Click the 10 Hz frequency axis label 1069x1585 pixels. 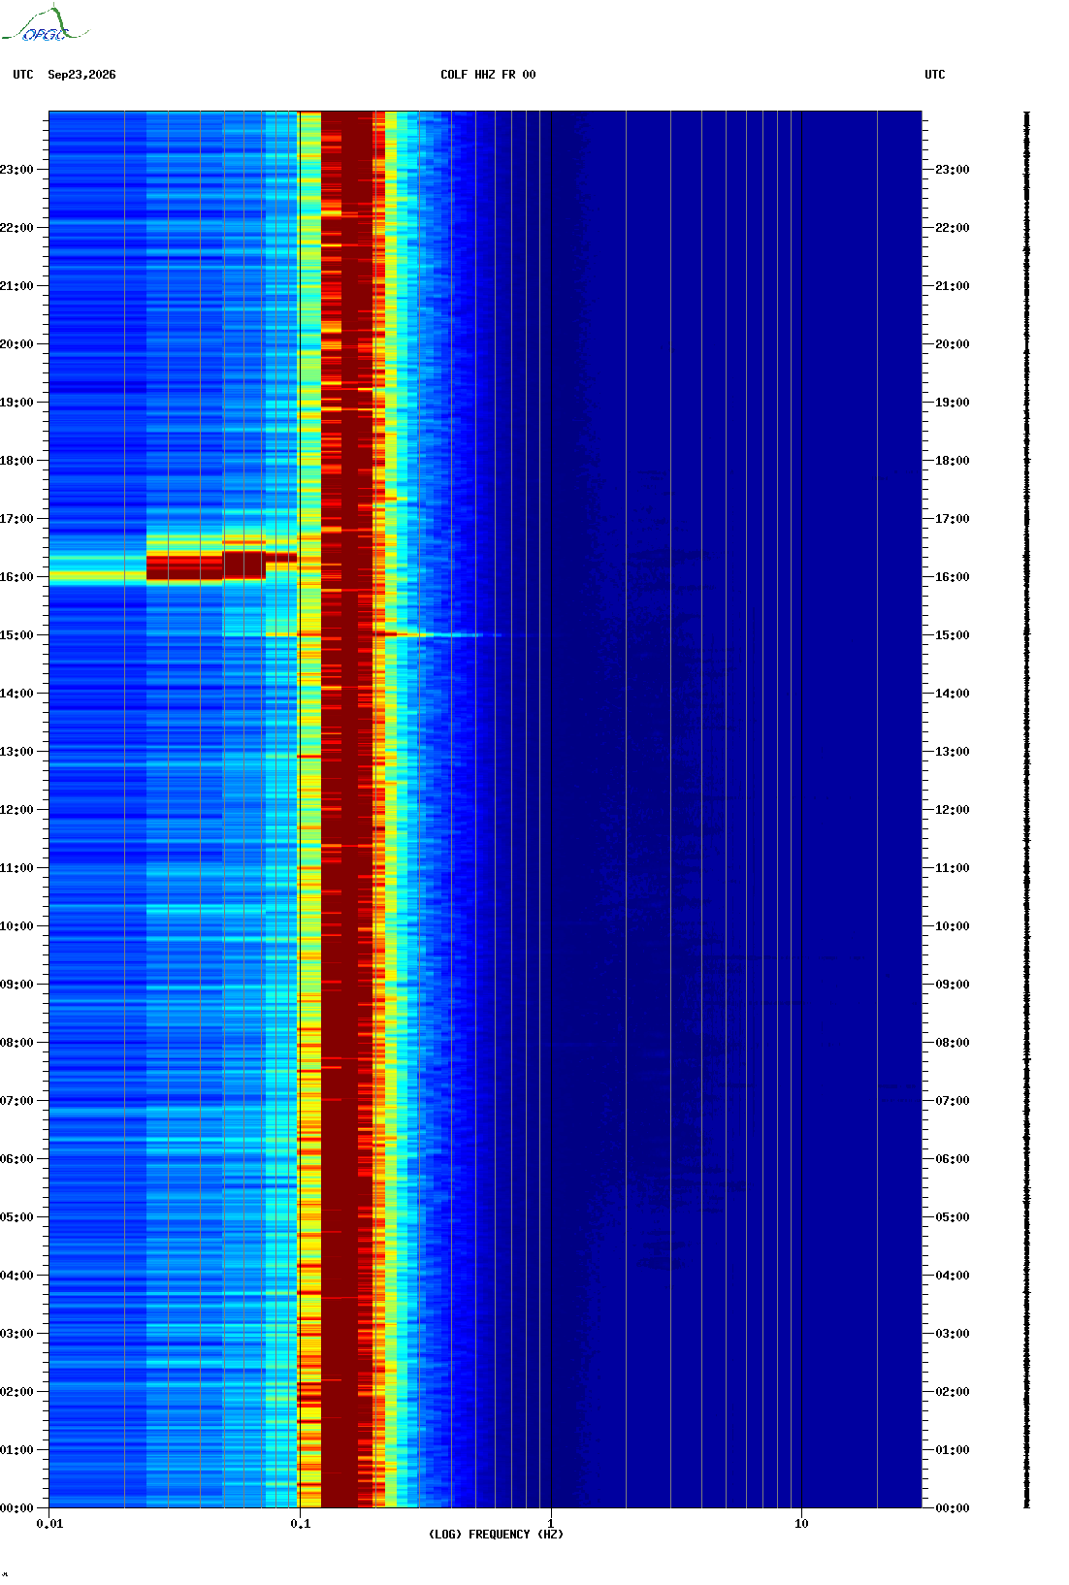tap(801, 1524)
